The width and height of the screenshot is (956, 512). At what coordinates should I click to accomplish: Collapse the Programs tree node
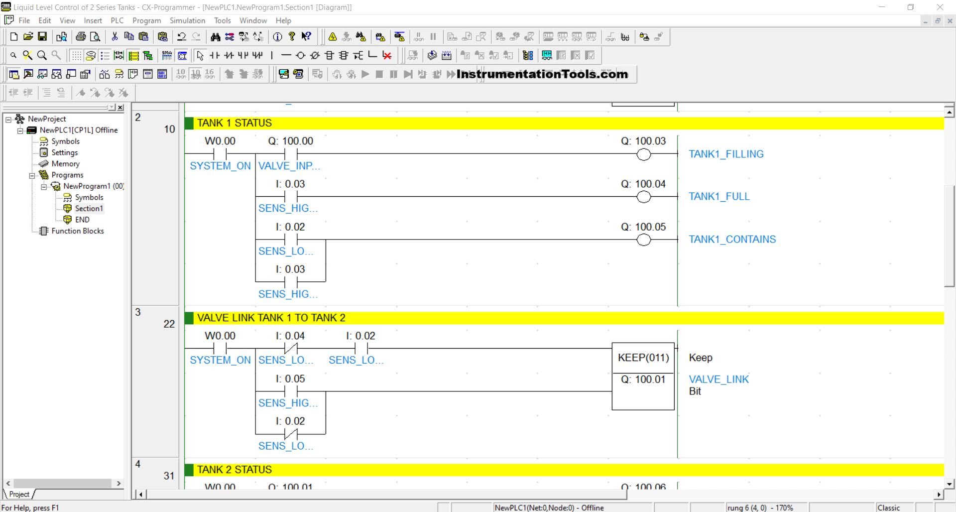click(x=32, y=175)
